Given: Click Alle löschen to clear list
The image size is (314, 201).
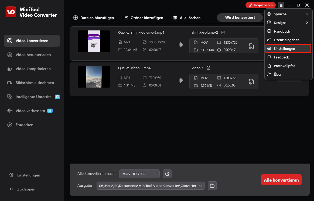Looking at the screenshot, I should [187, 18].
